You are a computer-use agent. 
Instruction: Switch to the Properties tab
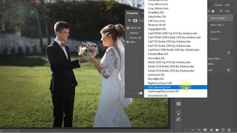click(133, 13)
